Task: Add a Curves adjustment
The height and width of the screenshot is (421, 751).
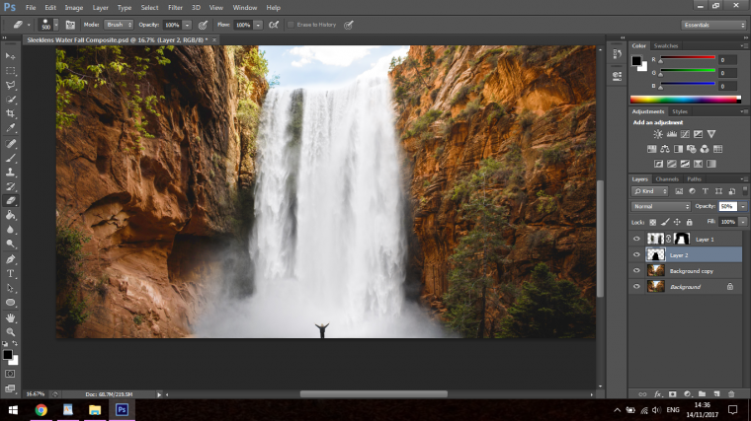Action: click(x=685, y=134)
